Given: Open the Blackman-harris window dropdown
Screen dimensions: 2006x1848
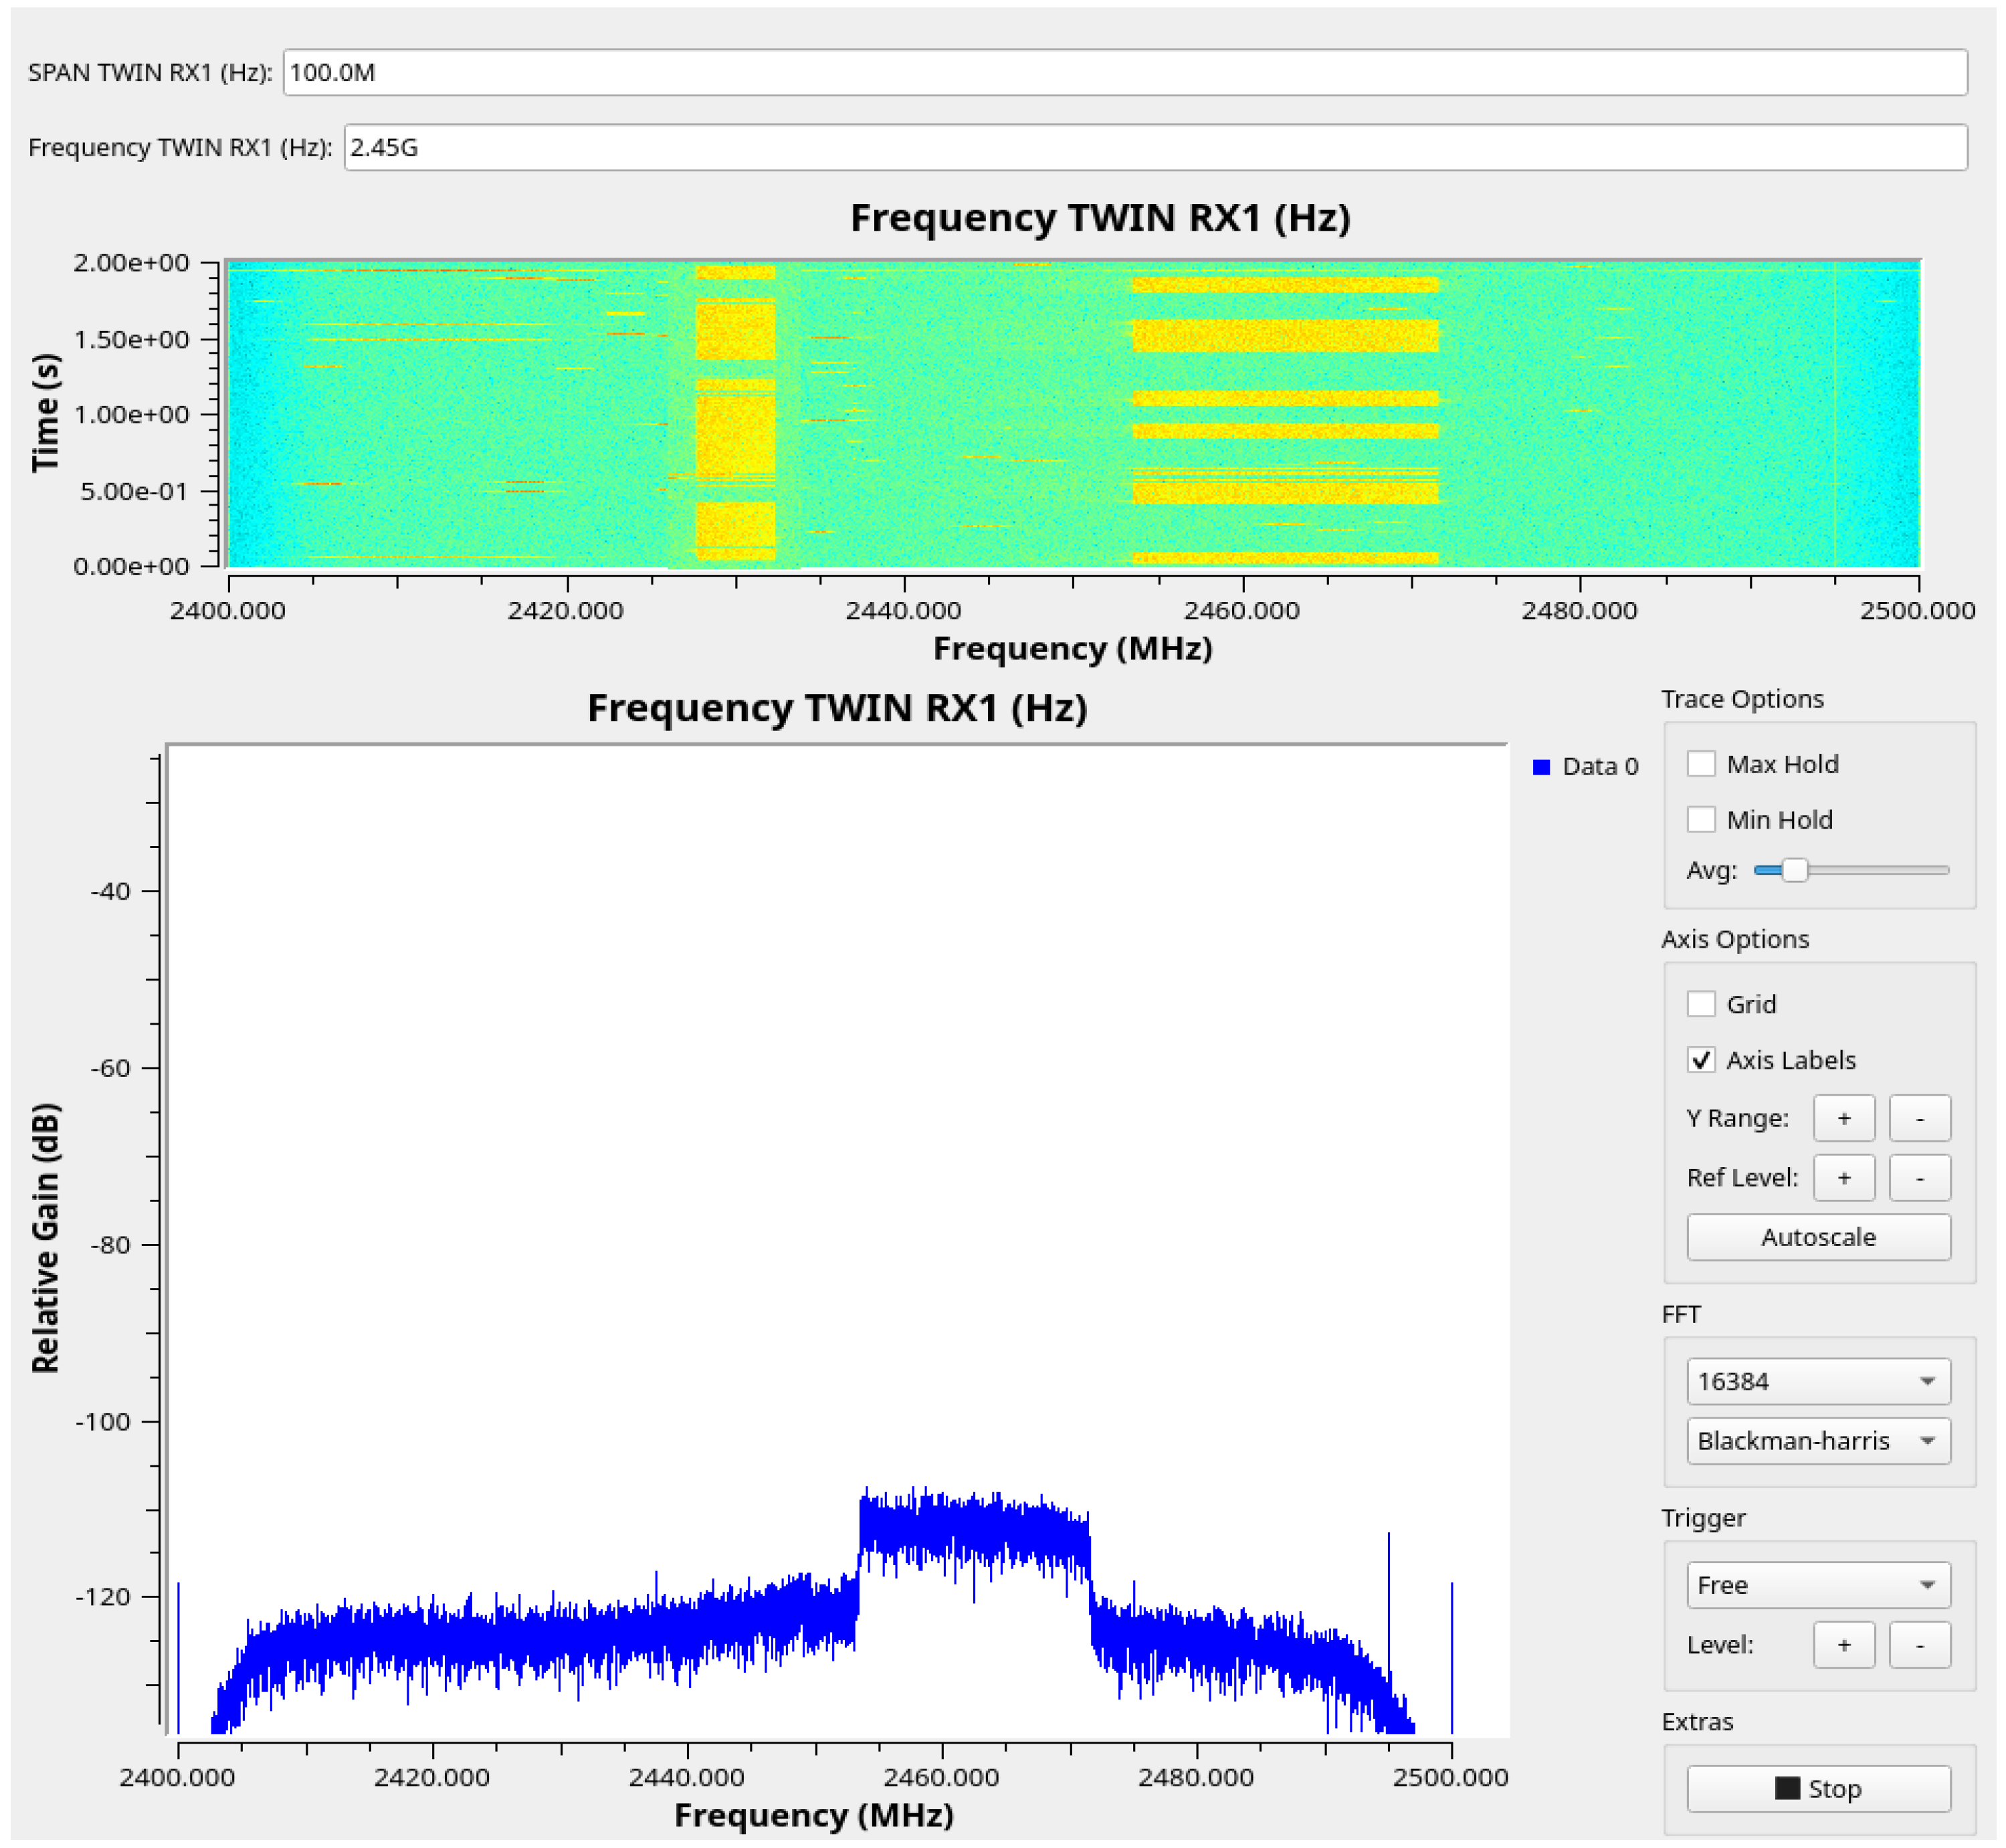Looking at the screenshot, I should tap(1817, 1441).
